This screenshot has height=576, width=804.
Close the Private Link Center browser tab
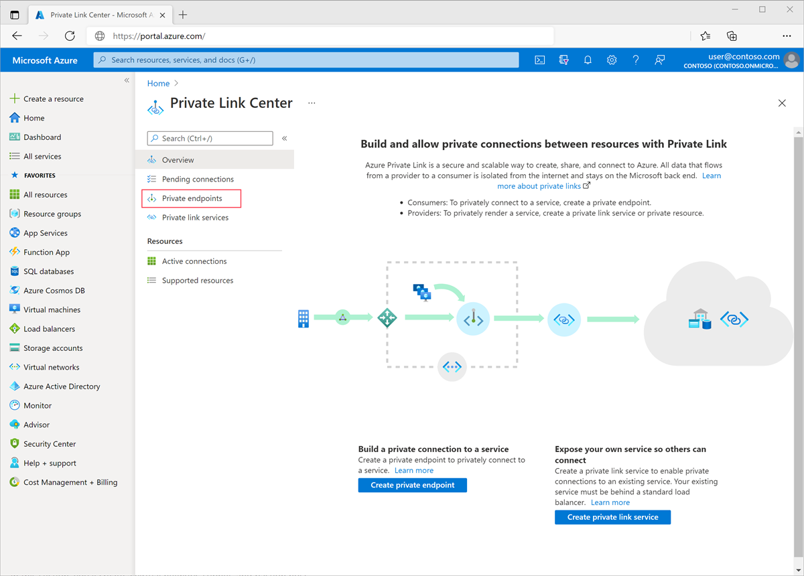[163, 15]
